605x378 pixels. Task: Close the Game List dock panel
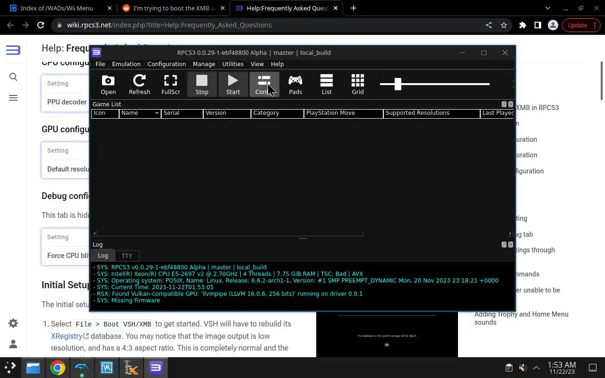point(510,104)
